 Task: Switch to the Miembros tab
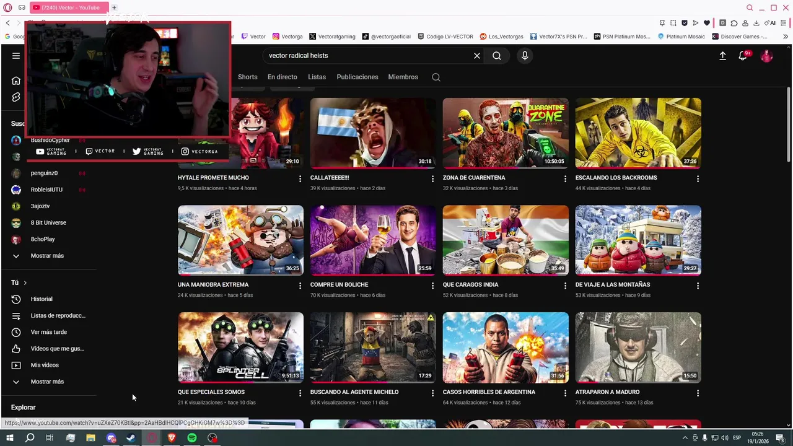click(x=403, y=77)
